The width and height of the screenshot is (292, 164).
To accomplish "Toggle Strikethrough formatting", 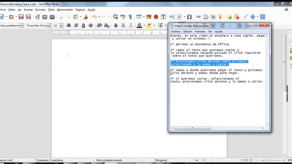I will click(90, 26).
